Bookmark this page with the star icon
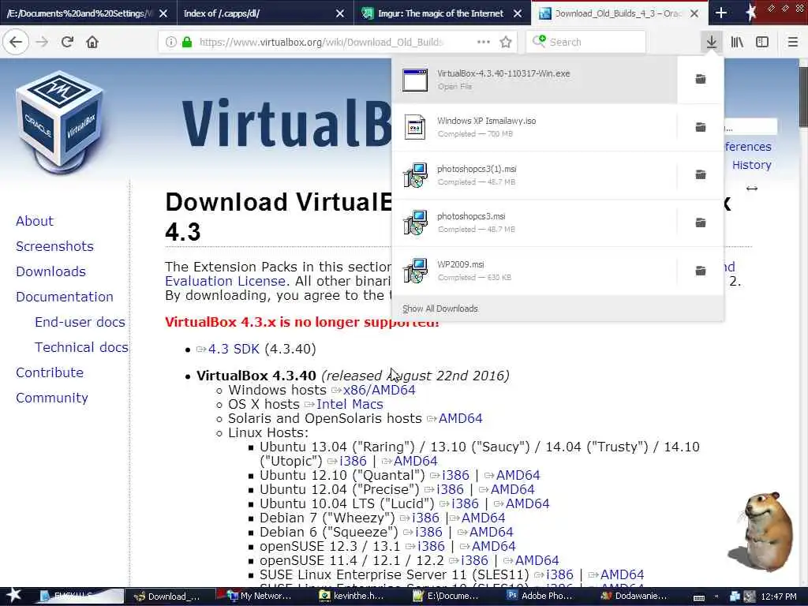Image resolution: width=808 pixels, height=606 pixels. coord(506,43)
